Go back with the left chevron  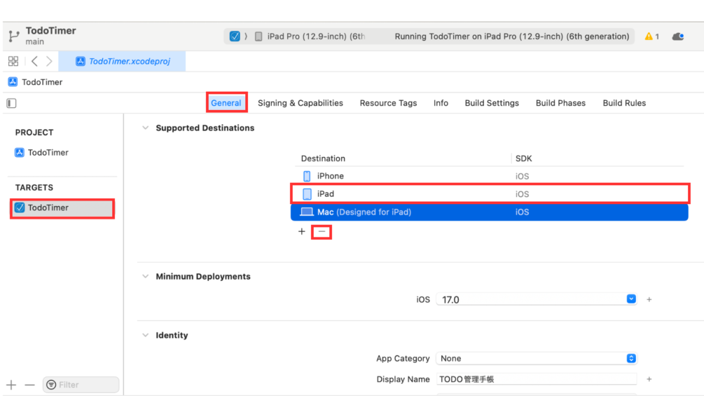coord(34,61)
